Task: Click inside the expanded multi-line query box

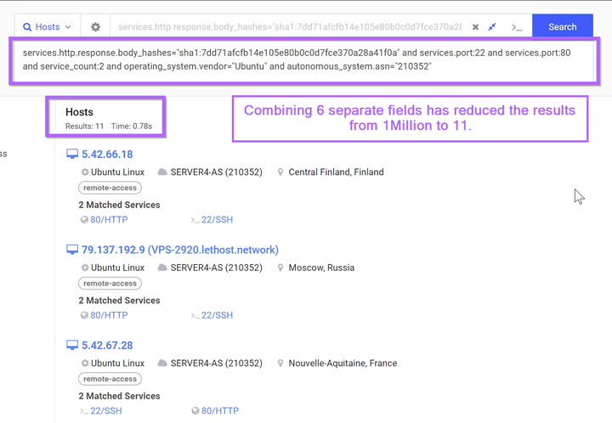Action: click(303, 59)
